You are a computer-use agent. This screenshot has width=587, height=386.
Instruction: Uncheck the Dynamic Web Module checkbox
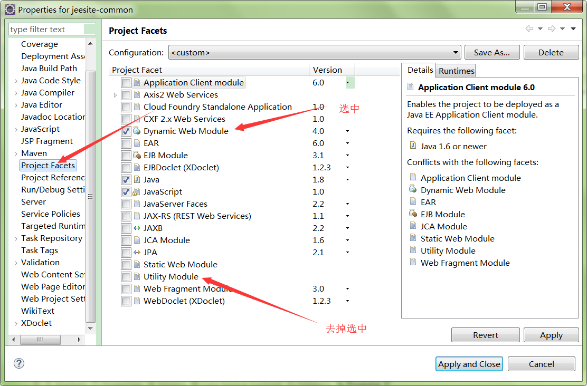pyautogui.click(x=125, y=131)
